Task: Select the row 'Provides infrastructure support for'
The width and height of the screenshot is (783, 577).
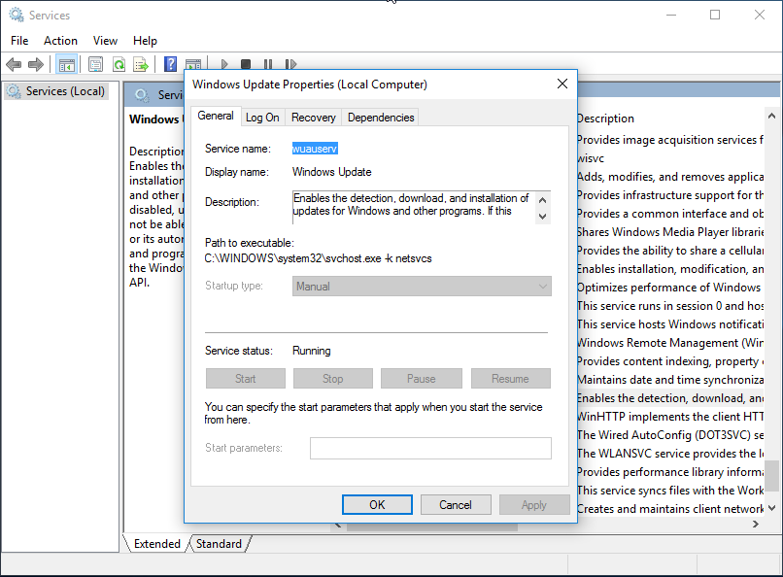Action: pos(670,195)
